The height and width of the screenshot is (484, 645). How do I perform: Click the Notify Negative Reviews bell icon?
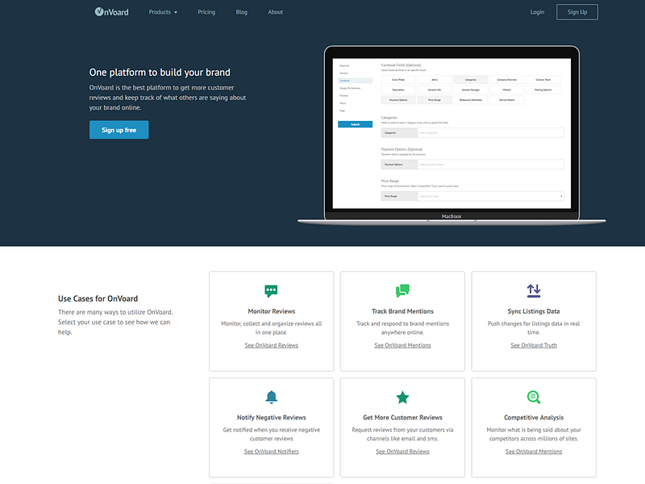click(271, 397)
